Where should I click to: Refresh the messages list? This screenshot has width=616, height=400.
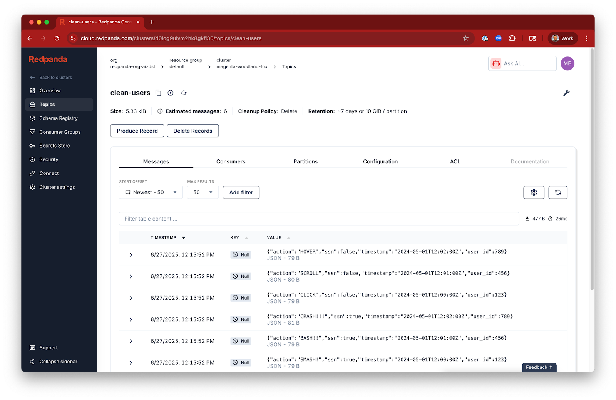coord(557,192)
